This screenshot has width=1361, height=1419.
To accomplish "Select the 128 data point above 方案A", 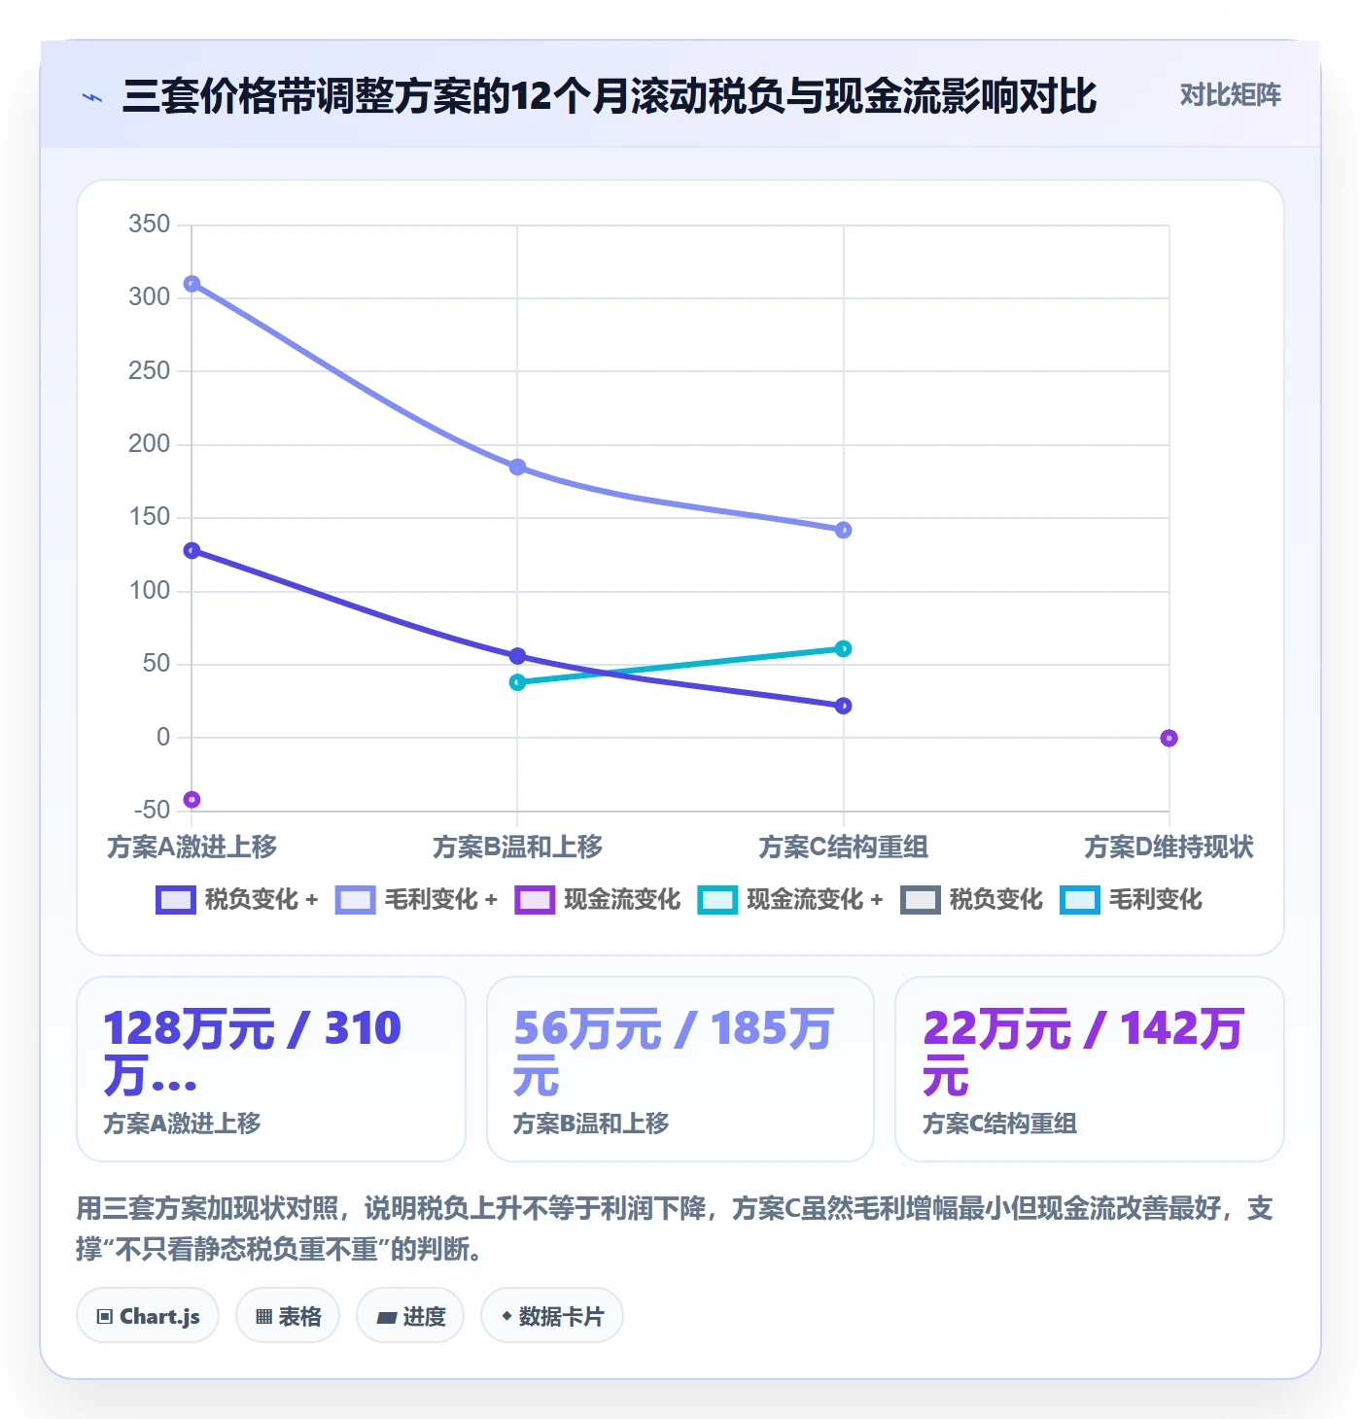I will (192, 550).
